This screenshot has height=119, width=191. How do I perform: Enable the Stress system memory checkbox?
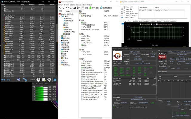point(124,13)
